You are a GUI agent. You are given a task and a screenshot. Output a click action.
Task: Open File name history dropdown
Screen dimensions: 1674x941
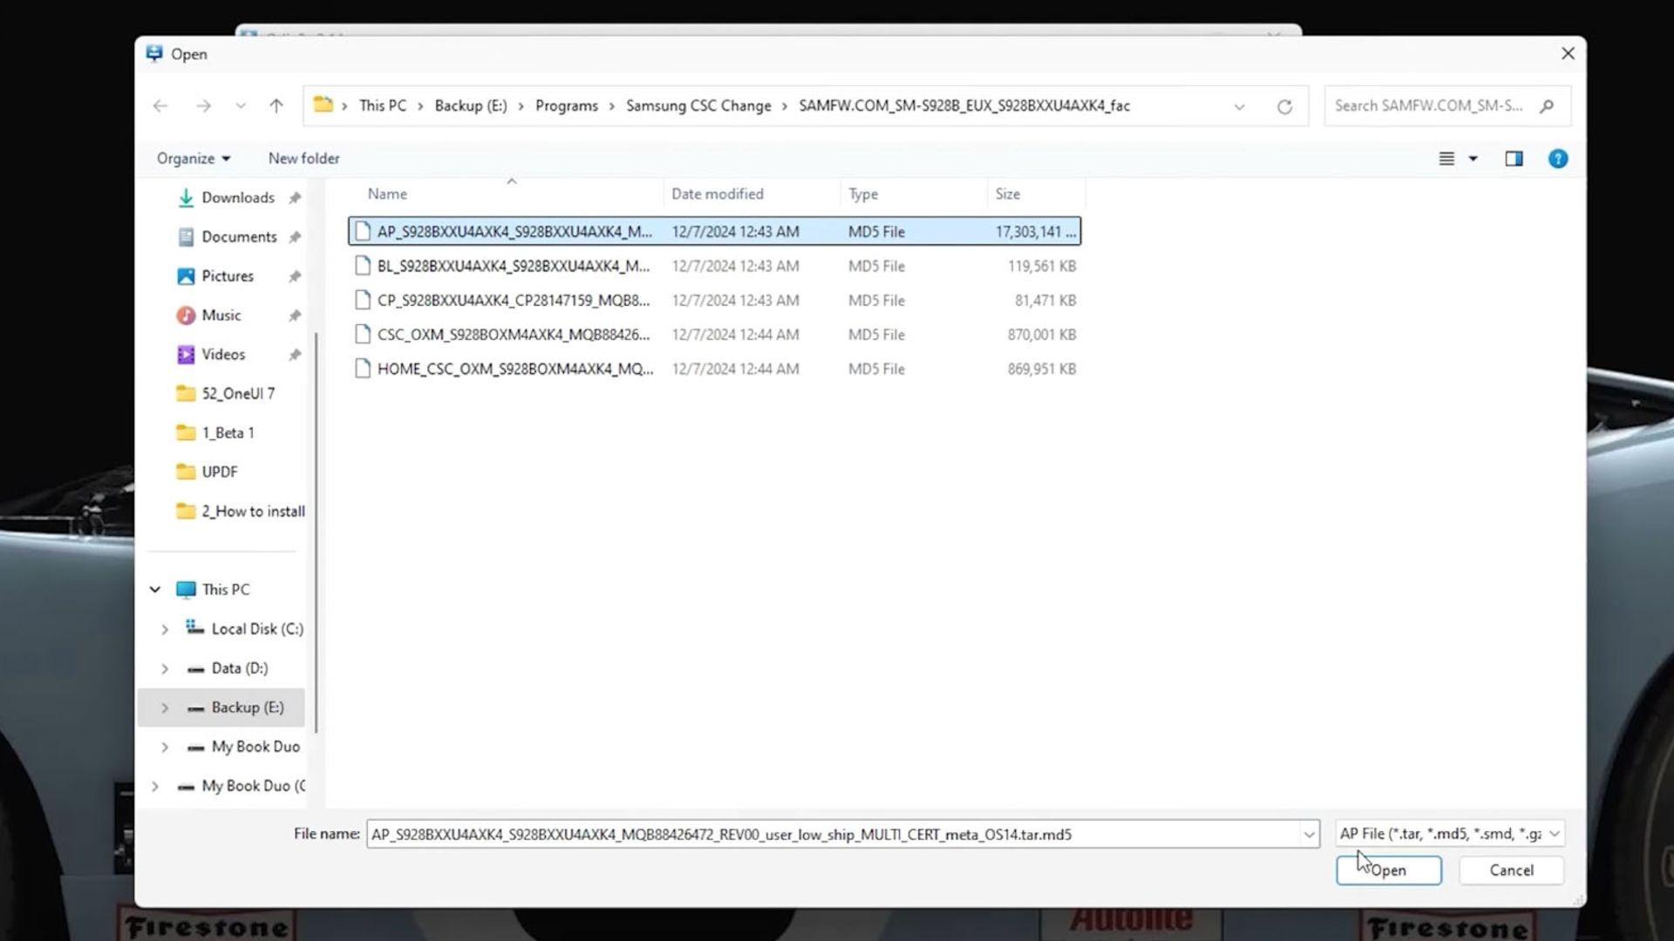(x=1309, y=835)
